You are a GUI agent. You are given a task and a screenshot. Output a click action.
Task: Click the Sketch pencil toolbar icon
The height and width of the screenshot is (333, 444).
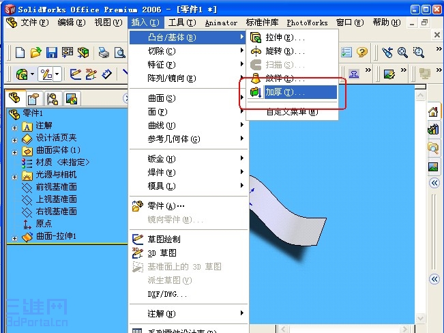pyautogui.click(x=76, y=74)
